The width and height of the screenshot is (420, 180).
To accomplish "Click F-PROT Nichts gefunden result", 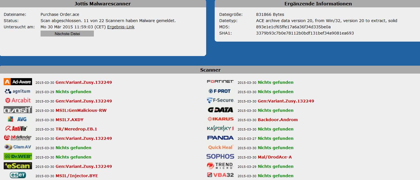I will pyautogui.click(x=276, y=92).
